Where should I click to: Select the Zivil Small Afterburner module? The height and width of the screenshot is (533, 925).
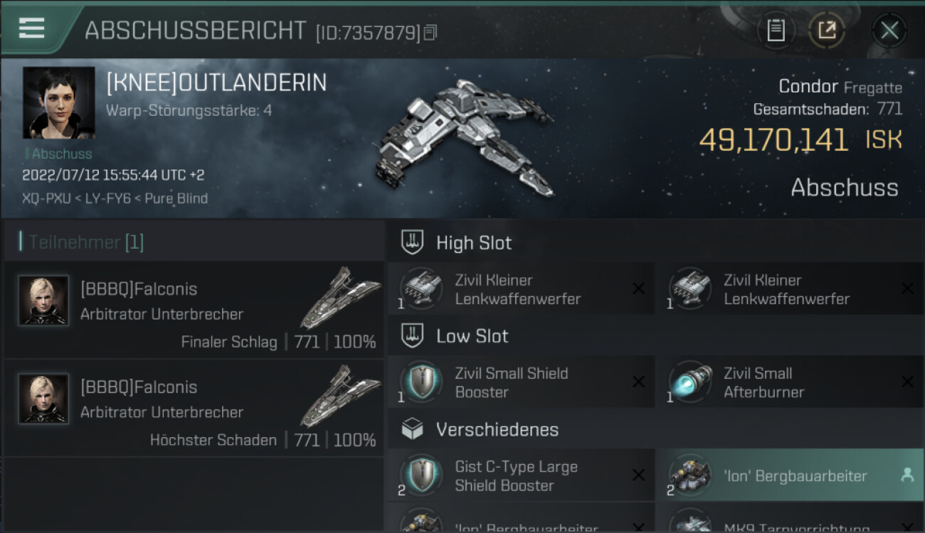point(790,382)
